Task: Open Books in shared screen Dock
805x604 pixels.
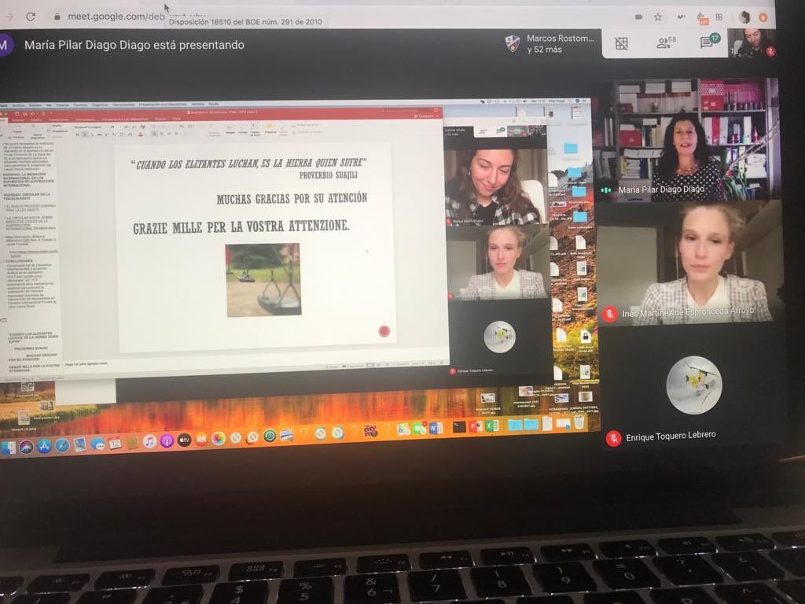Action: 200,440
